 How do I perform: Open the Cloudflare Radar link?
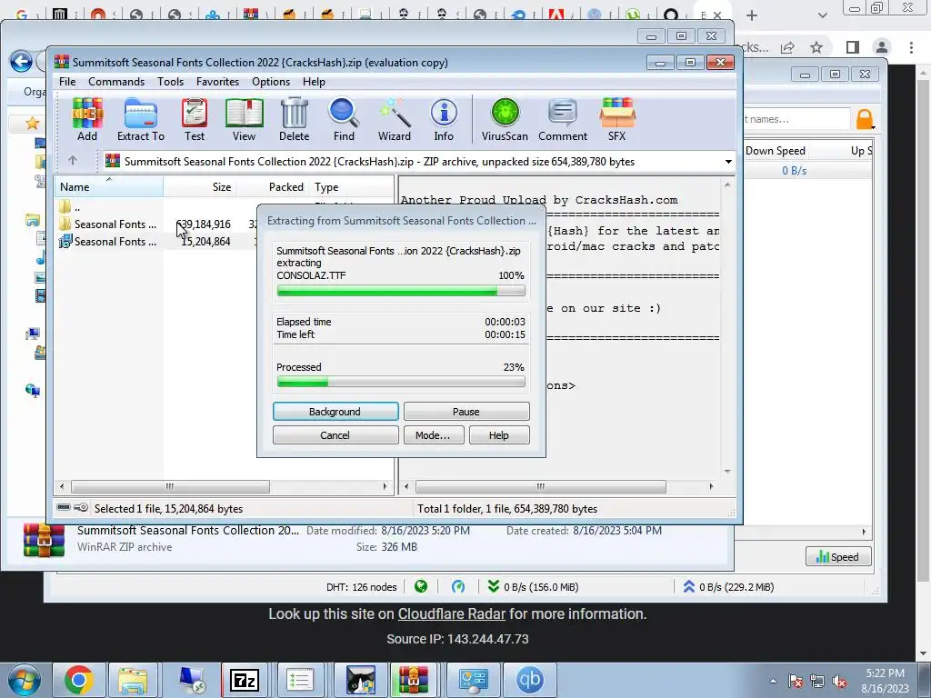(x=451, y=613)
